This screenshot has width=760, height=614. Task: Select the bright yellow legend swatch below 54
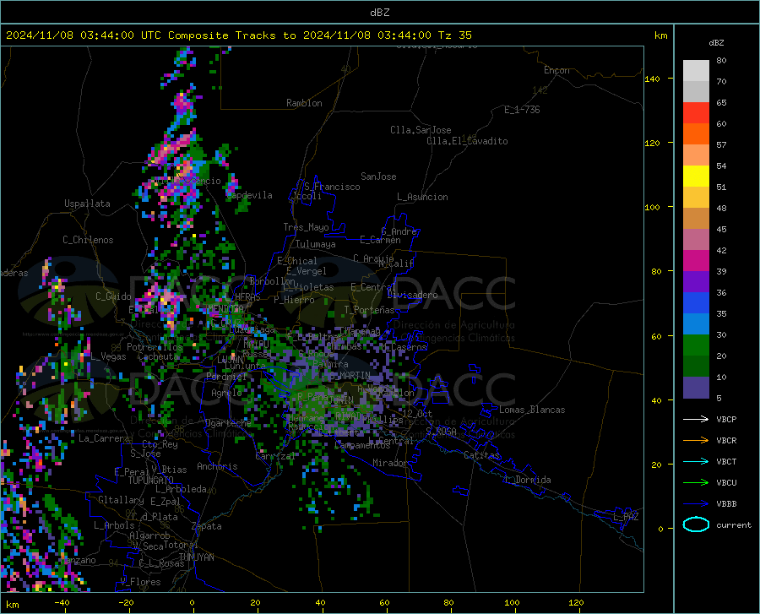696,177
